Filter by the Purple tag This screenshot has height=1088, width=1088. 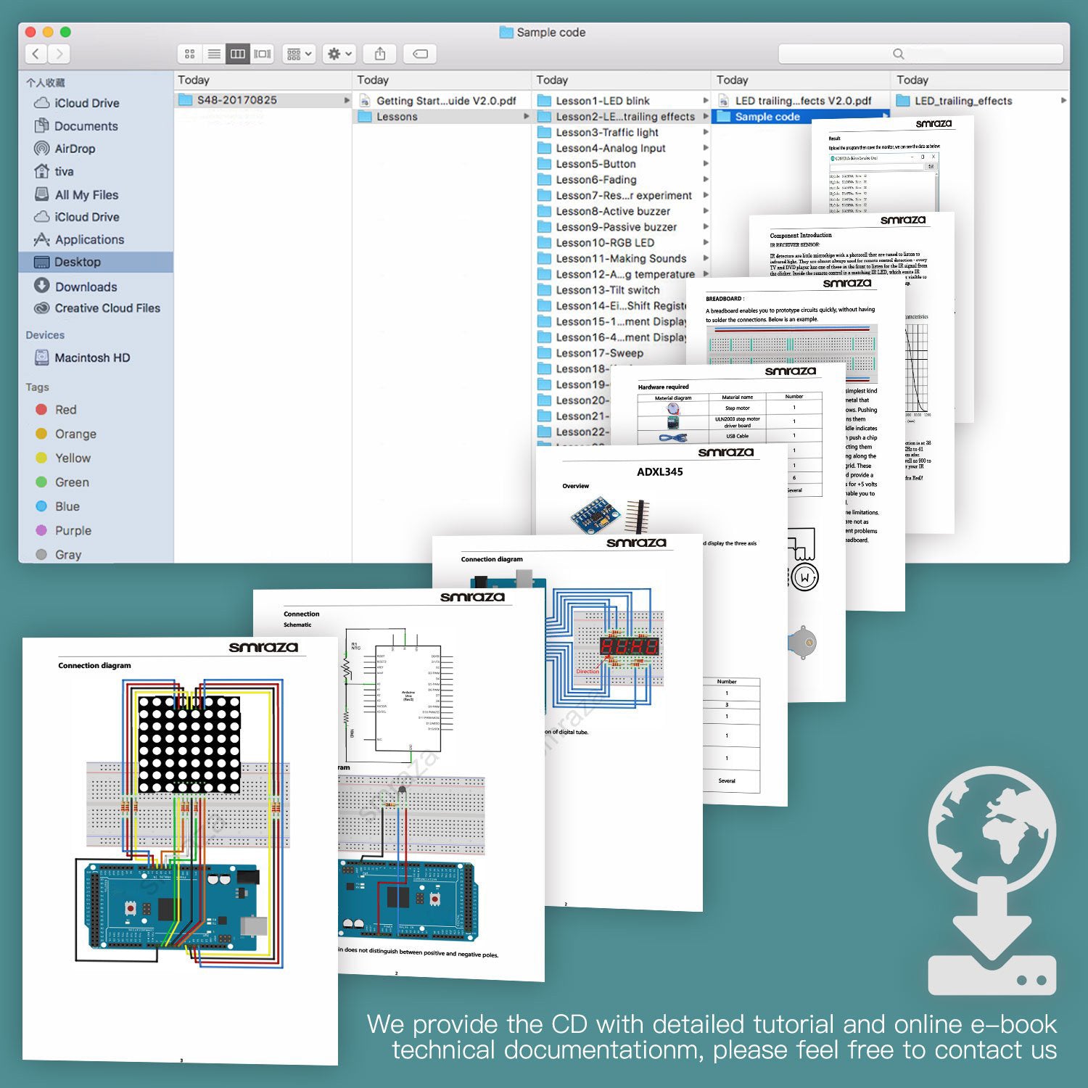pos(63,530)
